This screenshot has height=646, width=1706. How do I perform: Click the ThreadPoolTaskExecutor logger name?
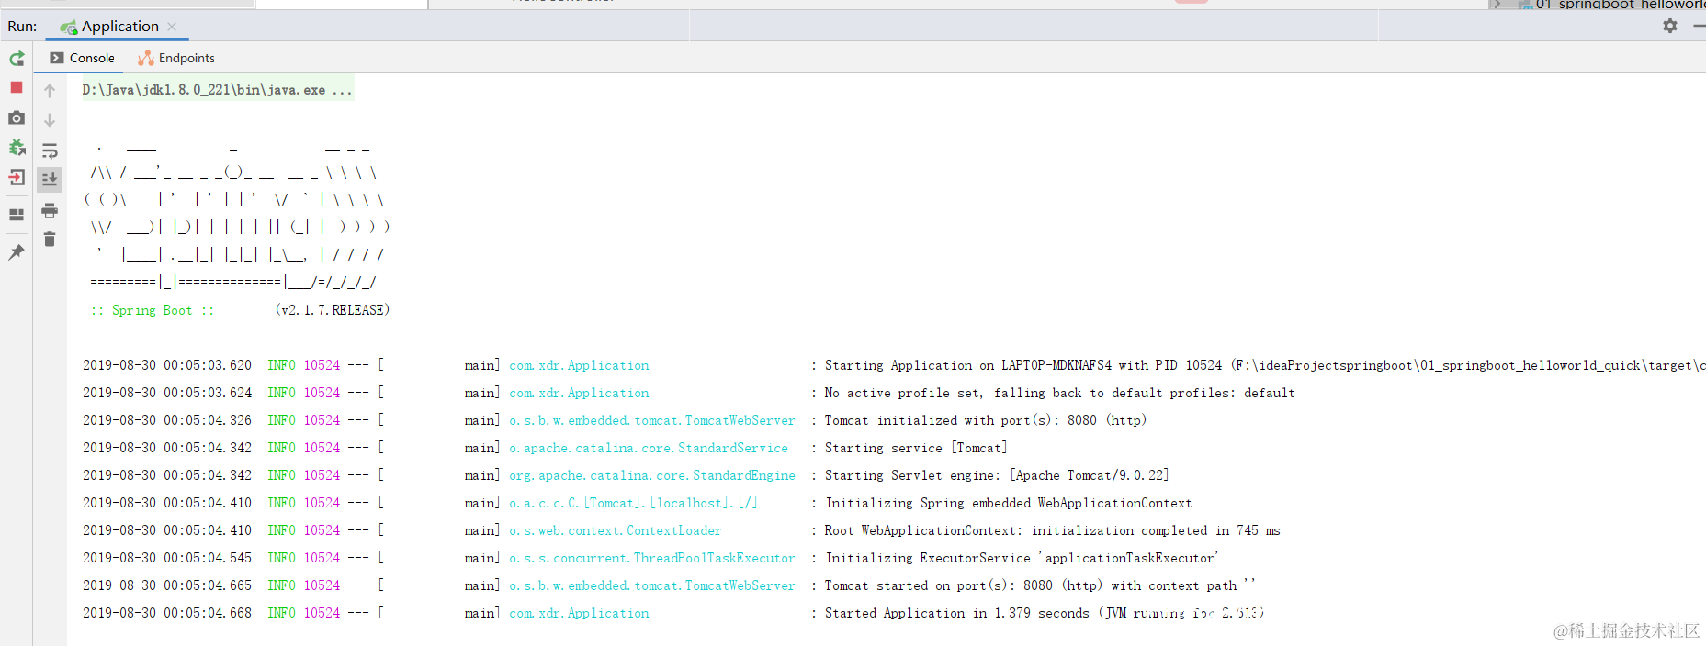652,558
